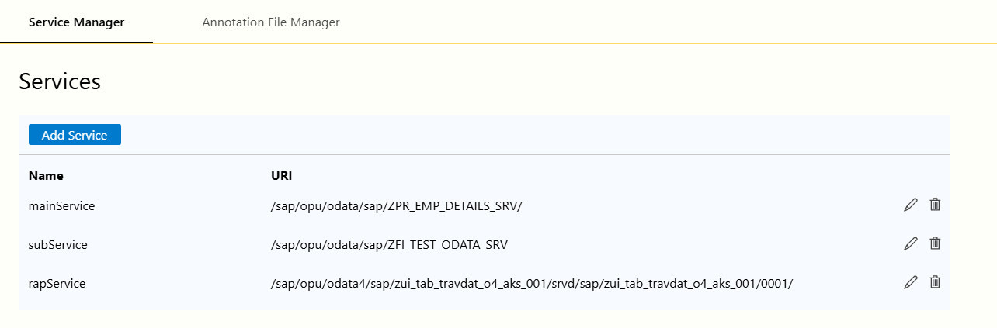Click the ZPR_EMP_DETAILS_SRV URI text
This screenshot has width=997, height=328.
397,205
